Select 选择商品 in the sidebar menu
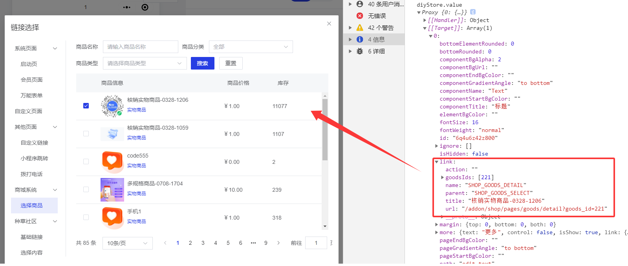Screen dimensions: 628x266 click(32, 205)
